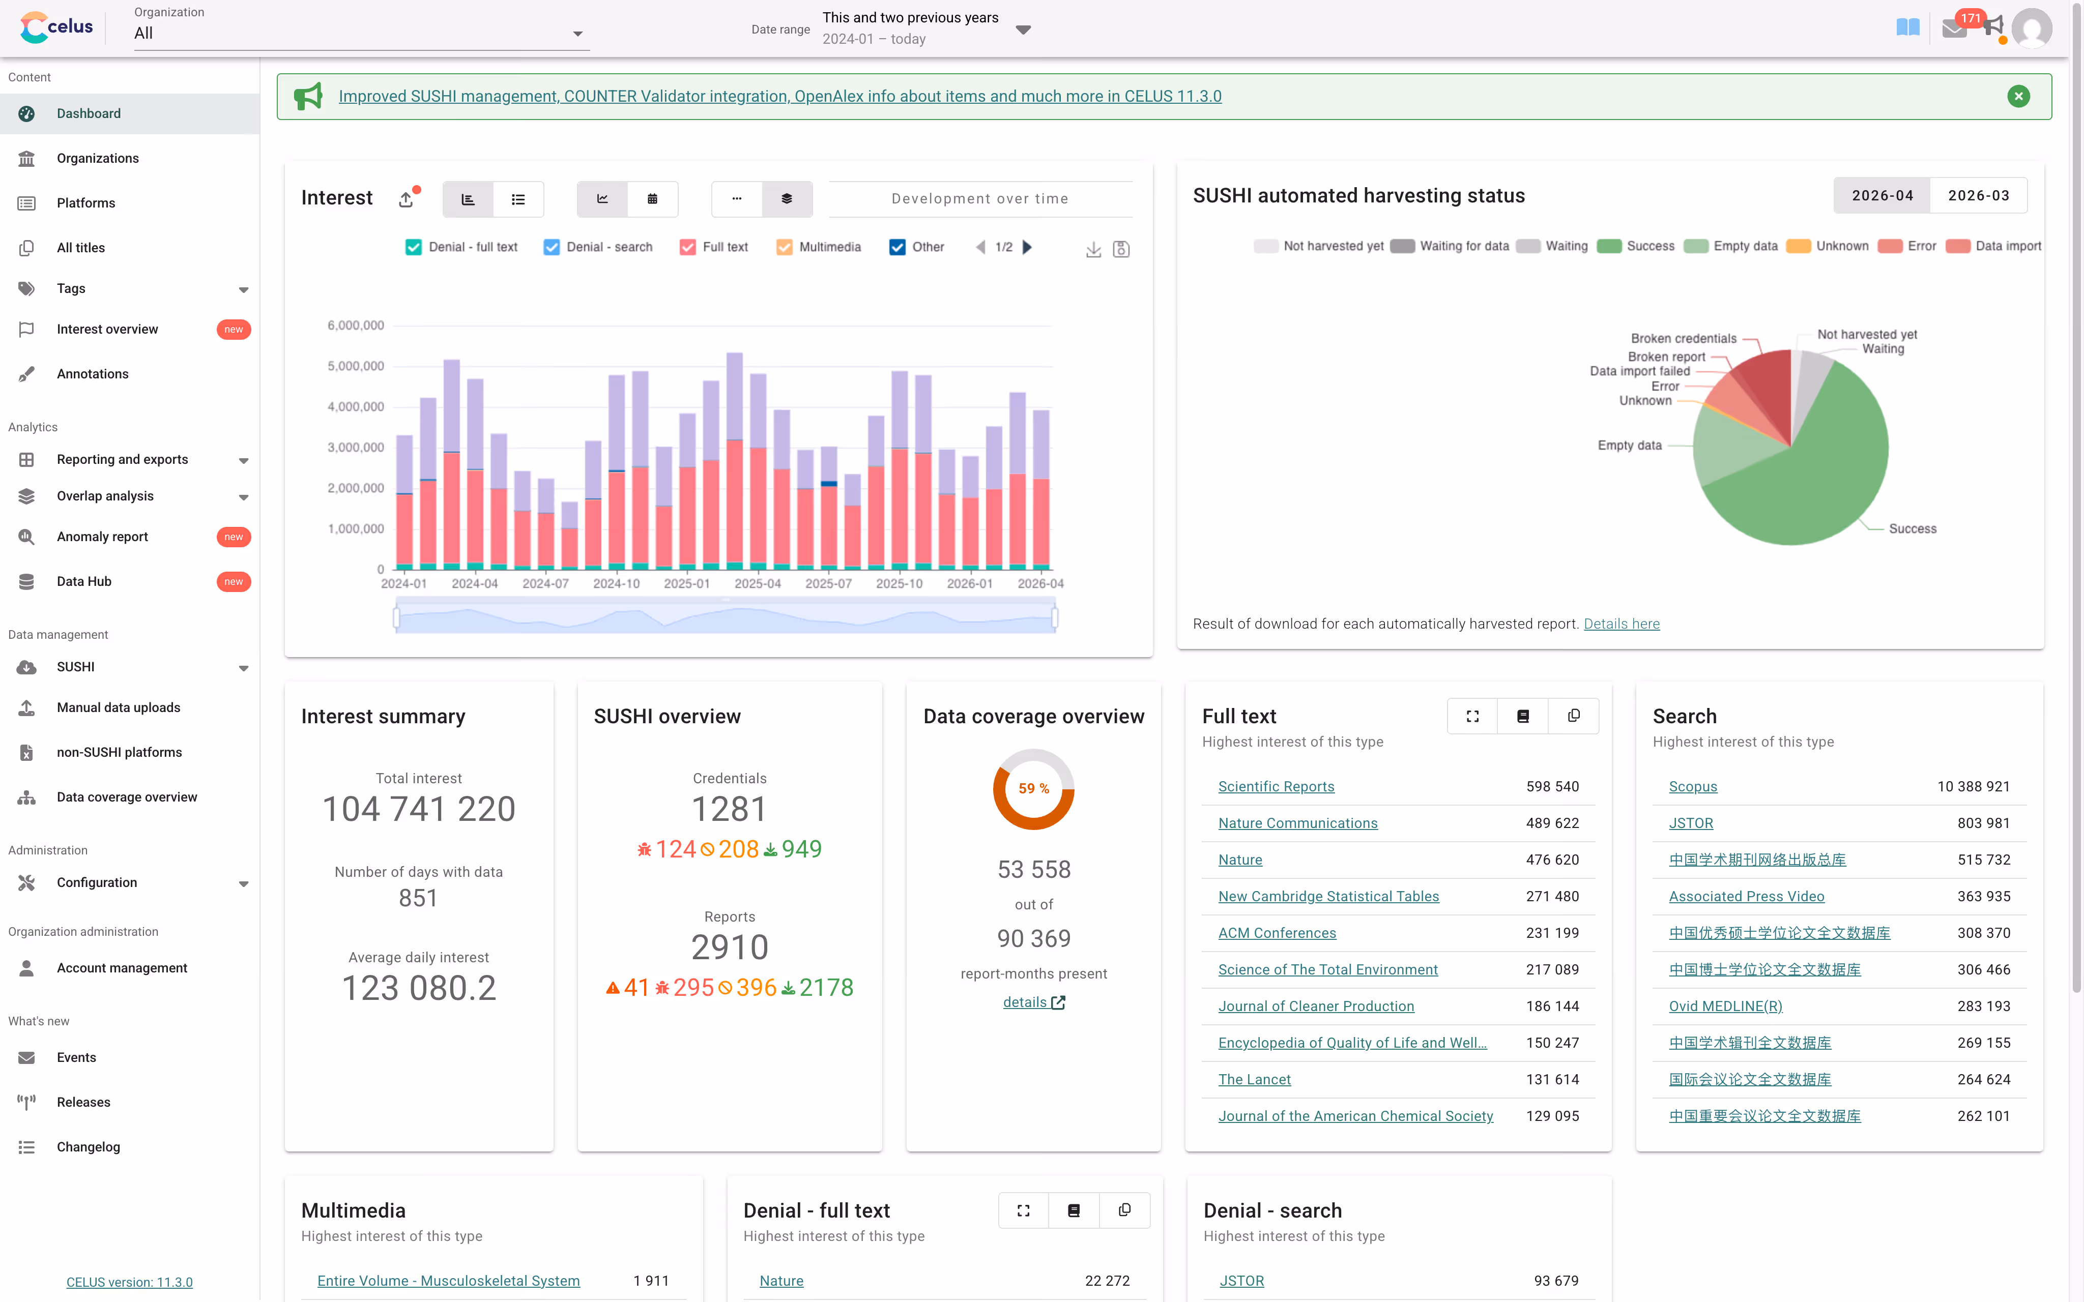This screenshot has height=1302, width=2084.
Task: Toggle the Denial - search legend checkbox
Action: (x=552, y=247)
